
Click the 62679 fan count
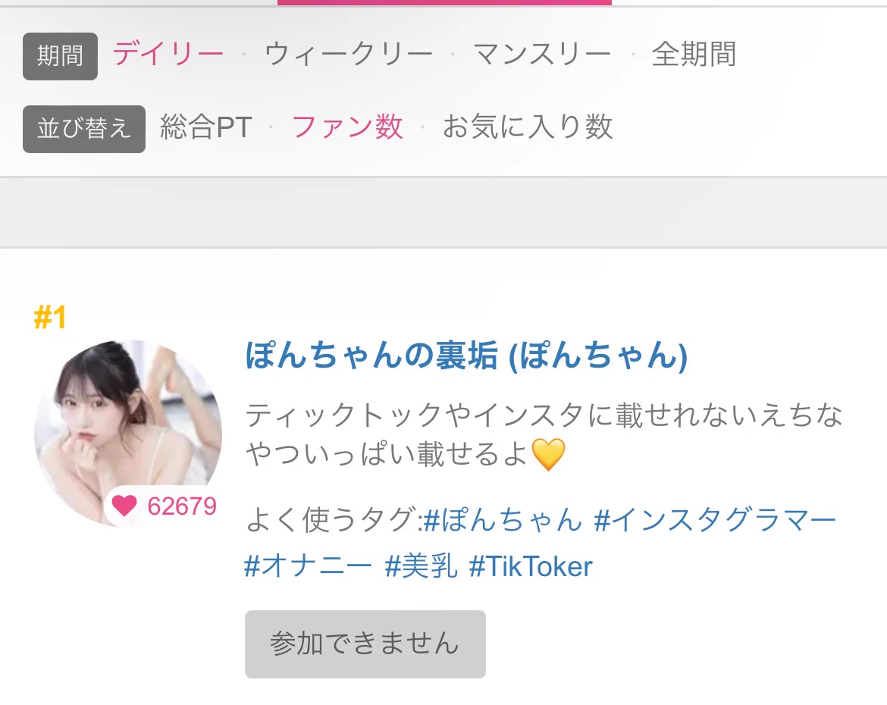[182, 506]
